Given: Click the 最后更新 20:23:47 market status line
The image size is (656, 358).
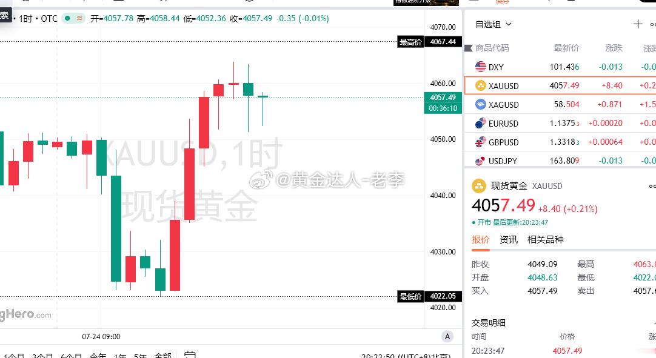Looking at the screenshot, I should coord(509,222).
